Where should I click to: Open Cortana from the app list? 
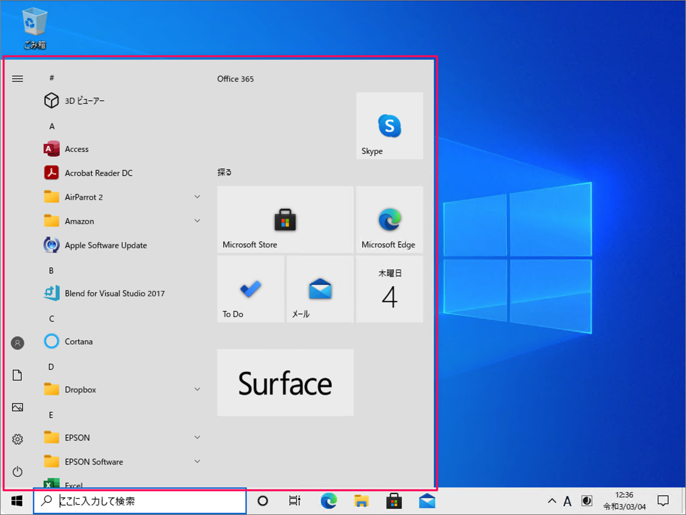(x=79, y=341)
